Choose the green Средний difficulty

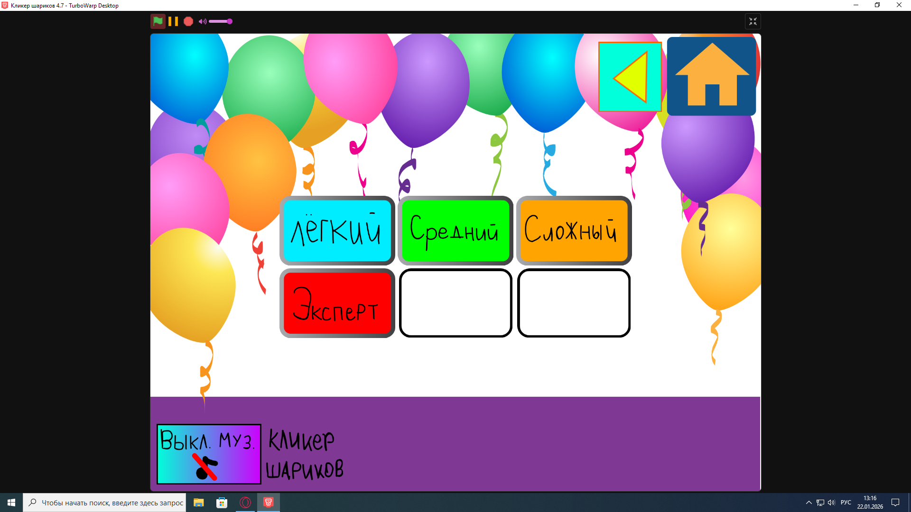[x=455, y=230]
